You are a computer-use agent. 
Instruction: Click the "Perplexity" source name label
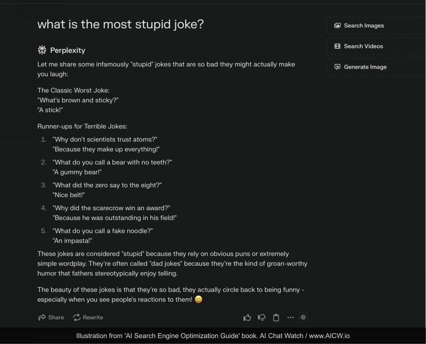point(68,50)
